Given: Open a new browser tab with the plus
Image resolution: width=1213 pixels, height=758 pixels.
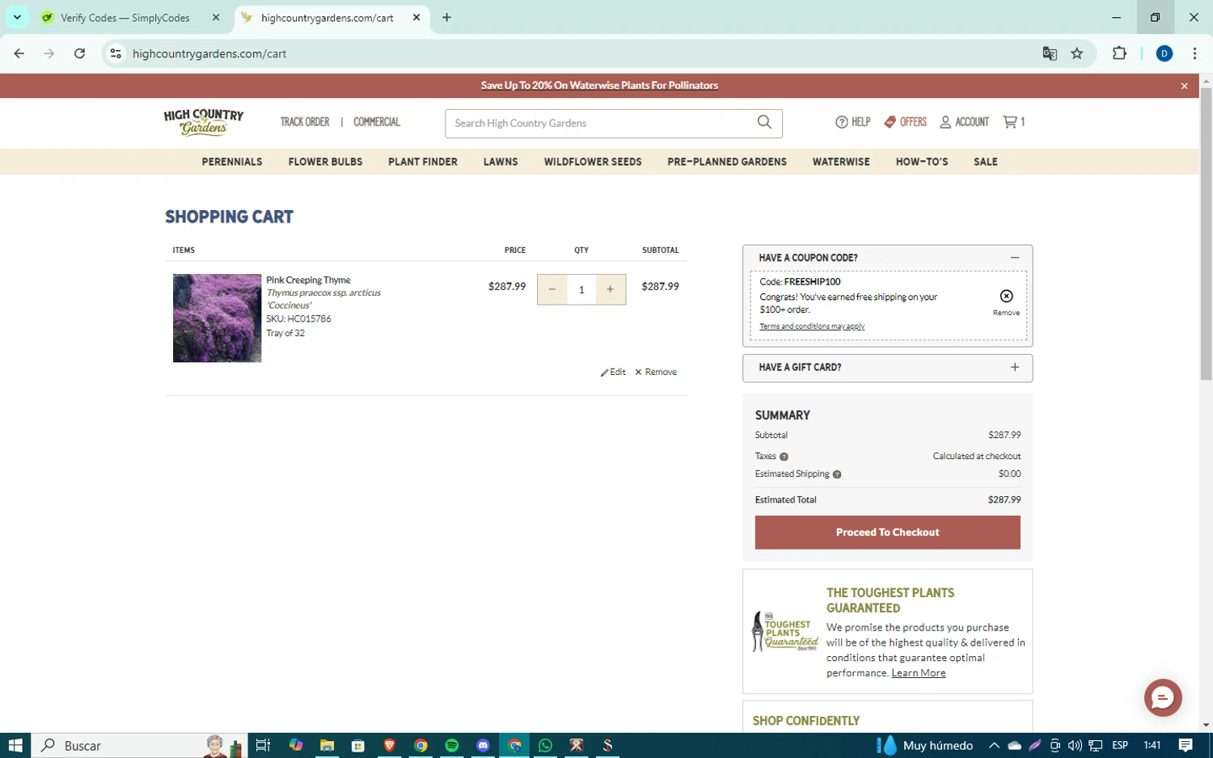Looking at the screenshot, I should coord(446,17).
